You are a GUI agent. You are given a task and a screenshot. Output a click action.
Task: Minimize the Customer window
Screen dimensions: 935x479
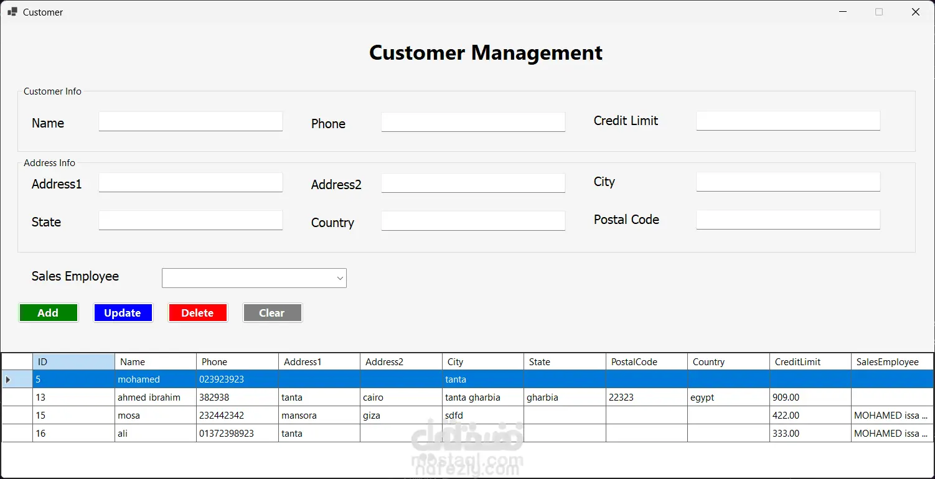tap(843, 12)
